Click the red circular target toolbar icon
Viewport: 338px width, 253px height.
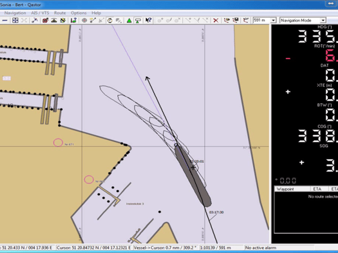(45, 21)
